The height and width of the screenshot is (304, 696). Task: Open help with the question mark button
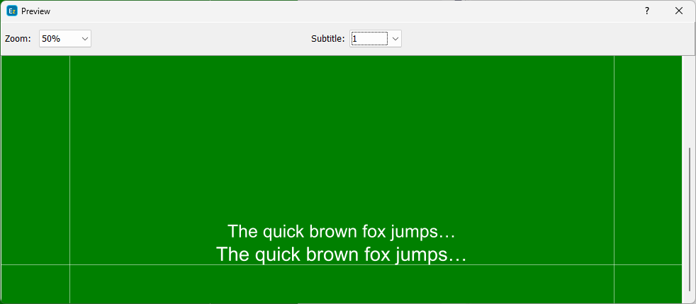[646, 11]
